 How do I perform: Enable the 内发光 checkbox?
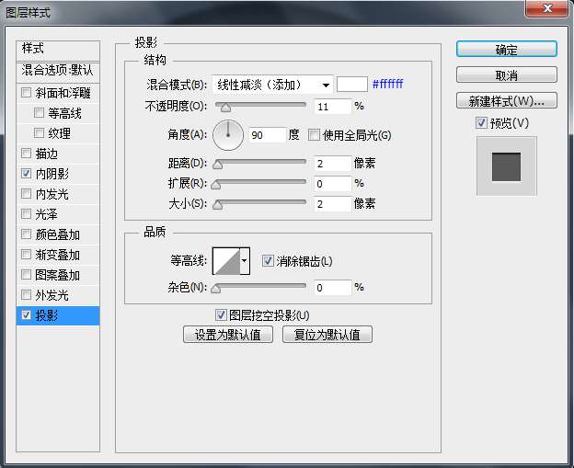[x=26, y=193]
